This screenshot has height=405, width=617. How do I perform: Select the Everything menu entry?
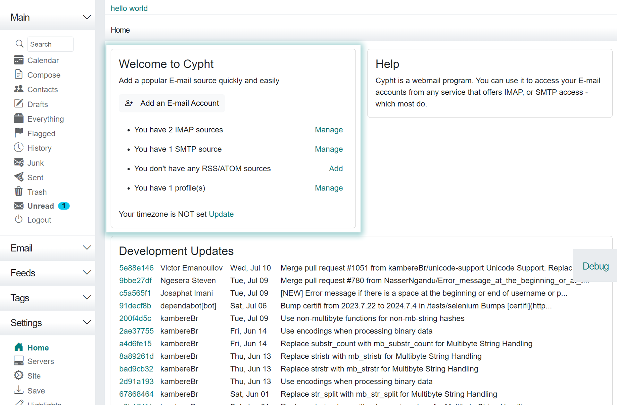pos(46,119)
